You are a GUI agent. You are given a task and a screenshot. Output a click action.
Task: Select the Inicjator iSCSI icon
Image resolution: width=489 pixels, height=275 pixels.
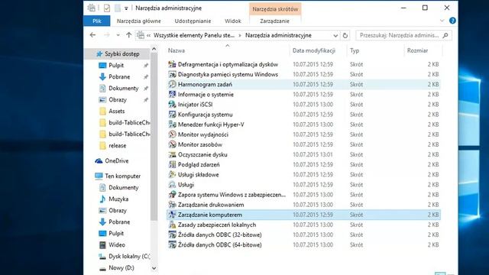point(172,104)
